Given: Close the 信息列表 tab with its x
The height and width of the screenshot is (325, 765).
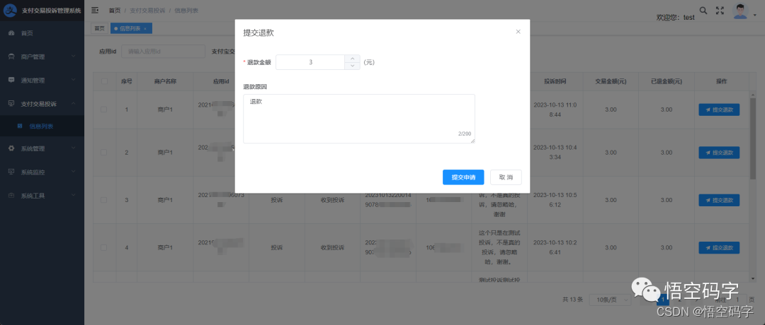Looking at the screenshot, I should (145, 29).
